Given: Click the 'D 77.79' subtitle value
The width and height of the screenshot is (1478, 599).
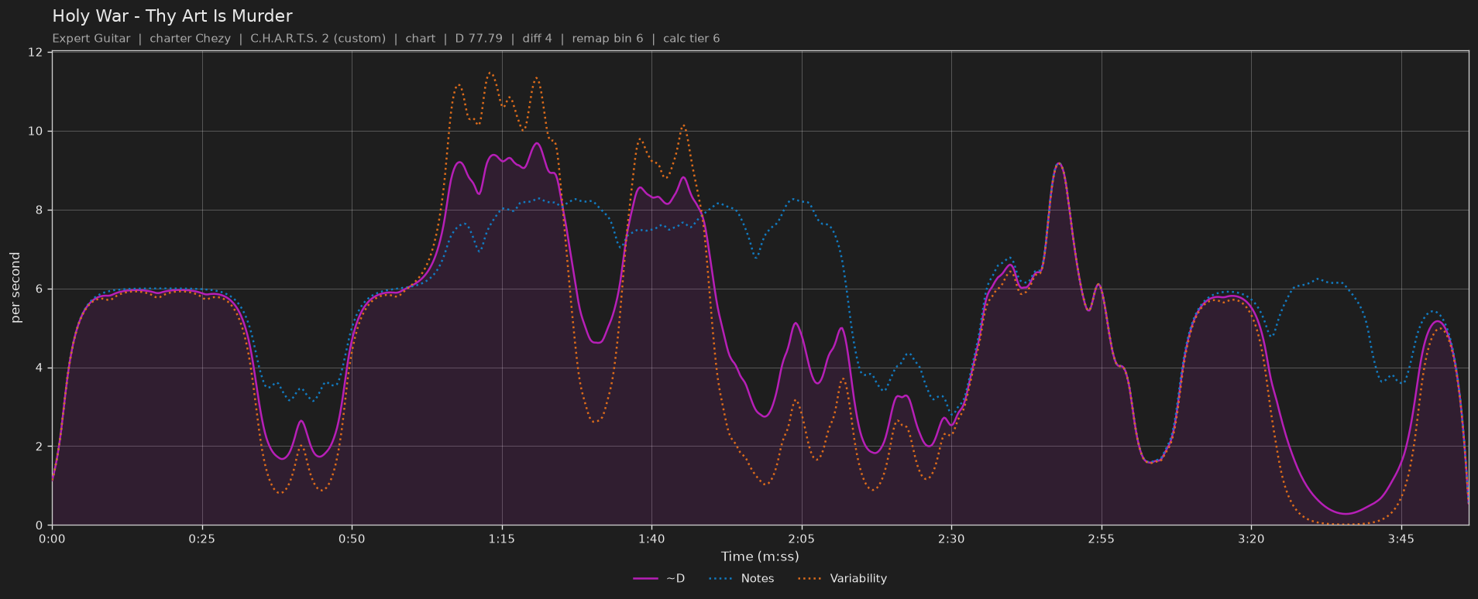Looking at the screenshot, I should click(x=479, y=38).
